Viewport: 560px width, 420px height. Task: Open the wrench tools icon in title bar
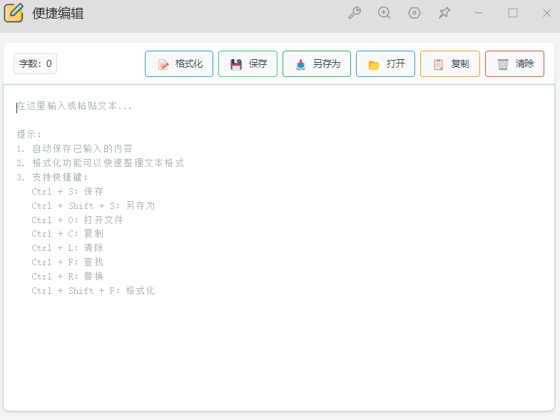[x=355, y=13]
